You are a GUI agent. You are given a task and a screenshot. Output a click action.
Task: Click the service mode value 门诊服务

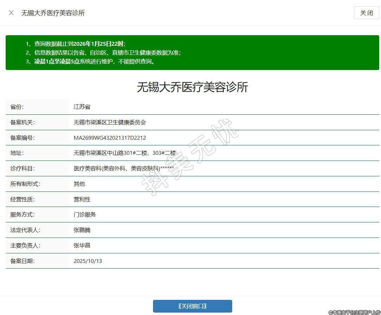coord(85,214)
